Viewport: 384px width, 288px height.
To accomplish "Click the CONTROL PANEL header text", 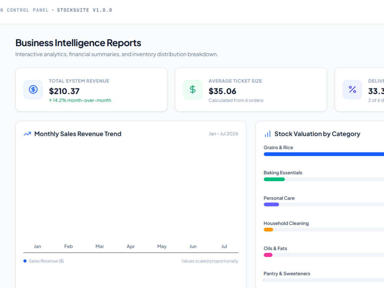I will tap(28, 10).
